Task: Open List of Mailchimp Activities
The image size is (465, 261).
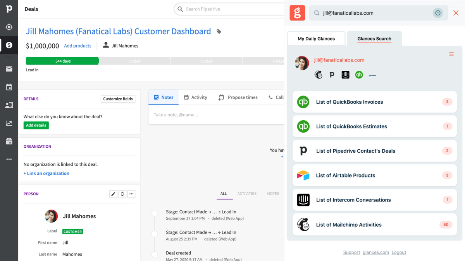Action: point(375,225)
